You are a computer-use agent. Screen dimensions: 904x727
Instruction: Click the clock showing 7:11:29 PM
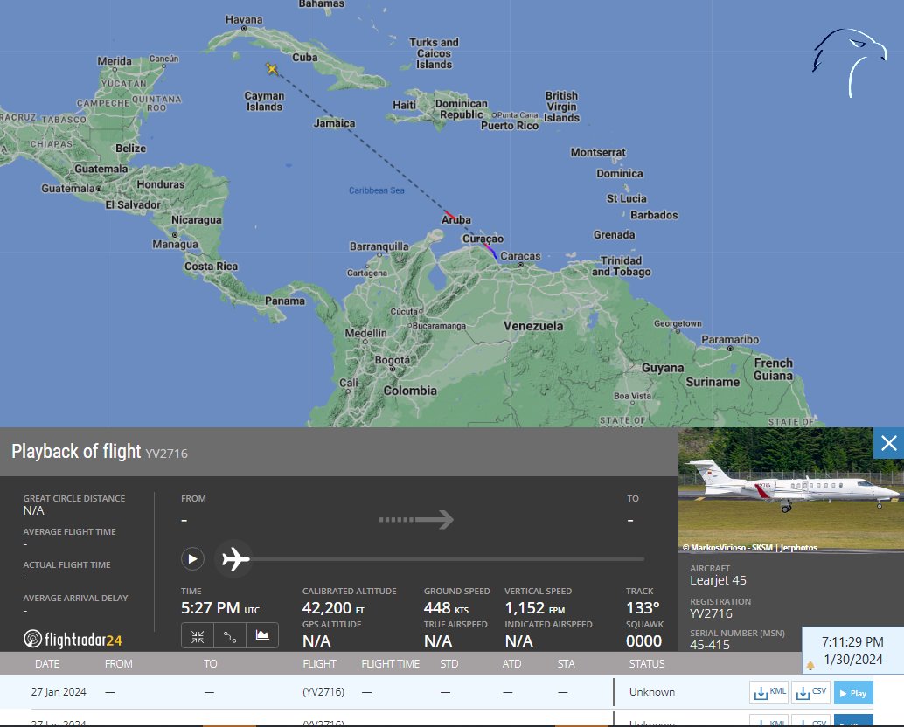[852, 641]
